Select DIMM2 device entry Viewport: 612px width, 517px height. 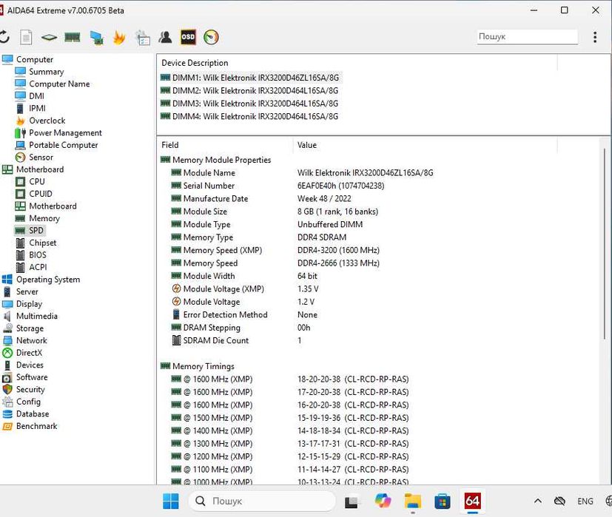(x=249, y=90)
